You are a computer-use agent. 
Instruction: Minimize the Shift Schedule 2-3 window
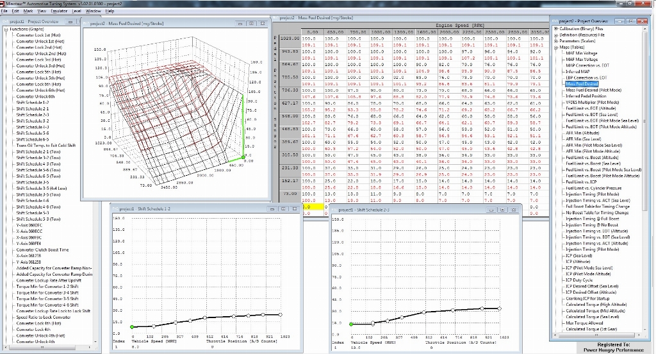(x=491, y=210)
